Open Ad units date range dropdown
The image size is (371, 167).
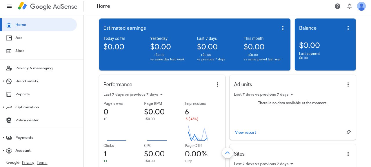[264, 94]
